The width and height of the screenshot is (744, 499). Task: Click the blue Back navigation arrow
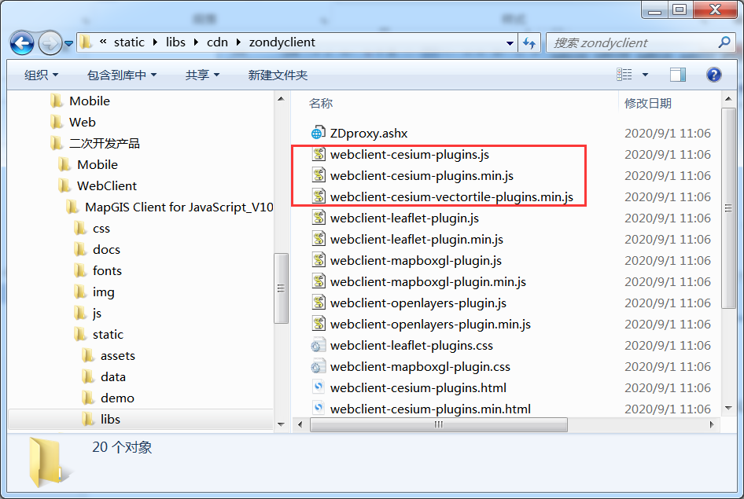click(x=22, y=43)
